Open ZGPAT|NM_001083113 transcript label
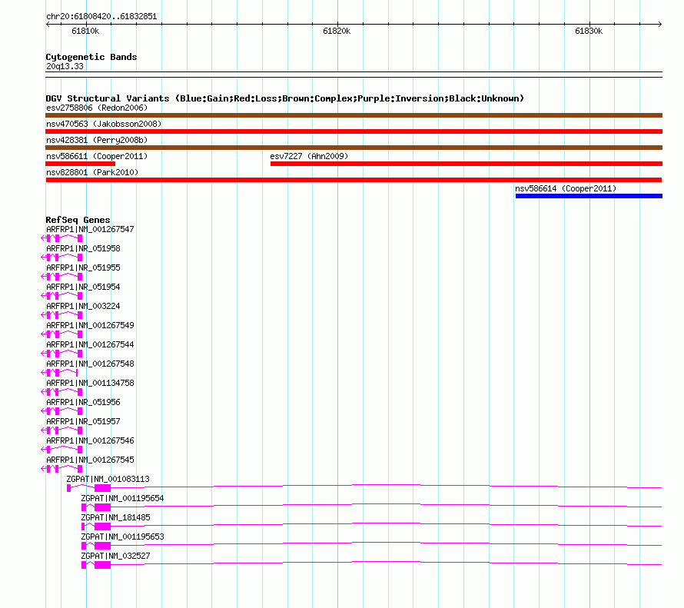The width and height of the screenshot is (684, 608). click(x=108, y=478)
